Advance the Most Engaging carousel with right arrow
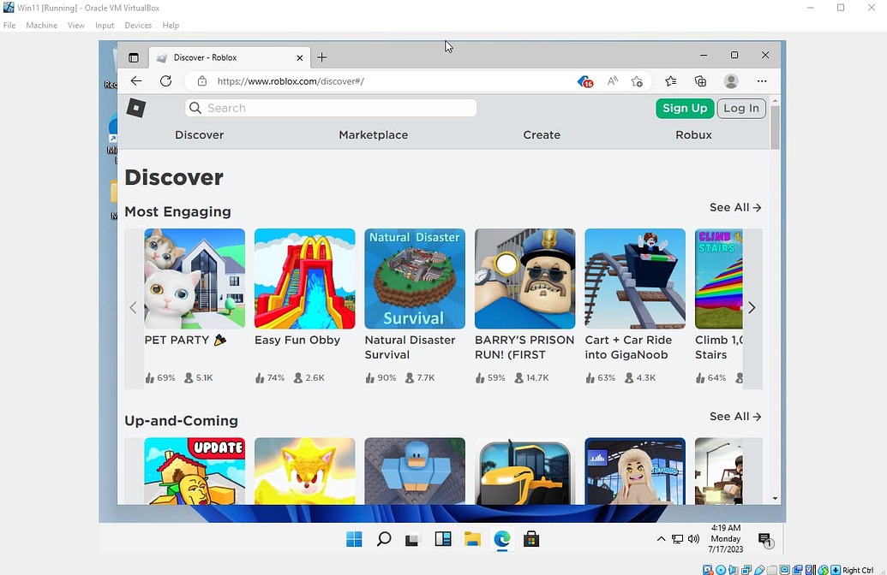This screenshot has height=575, width=887. tap(751, 307)
